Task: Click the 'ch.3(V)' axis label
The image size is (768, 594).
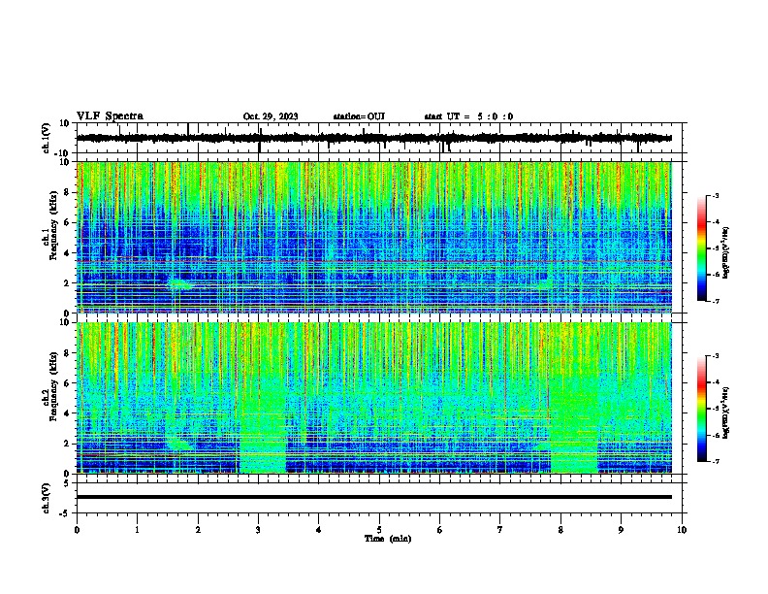Action: tap(47, 498)
